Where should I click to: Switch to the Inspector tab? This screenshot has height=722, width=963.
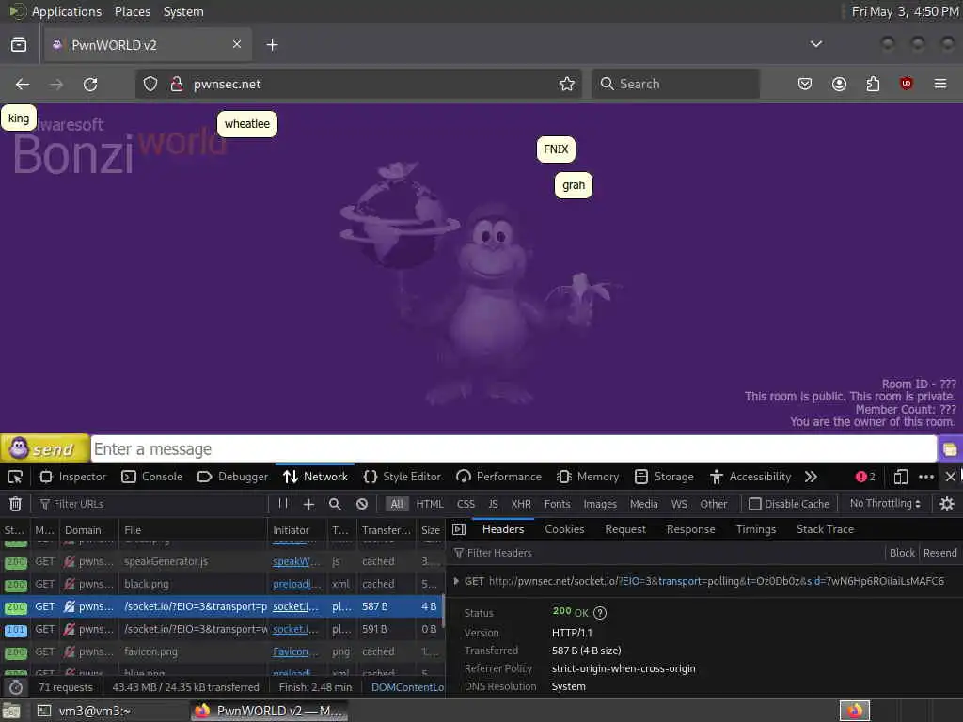coord(73,477)
